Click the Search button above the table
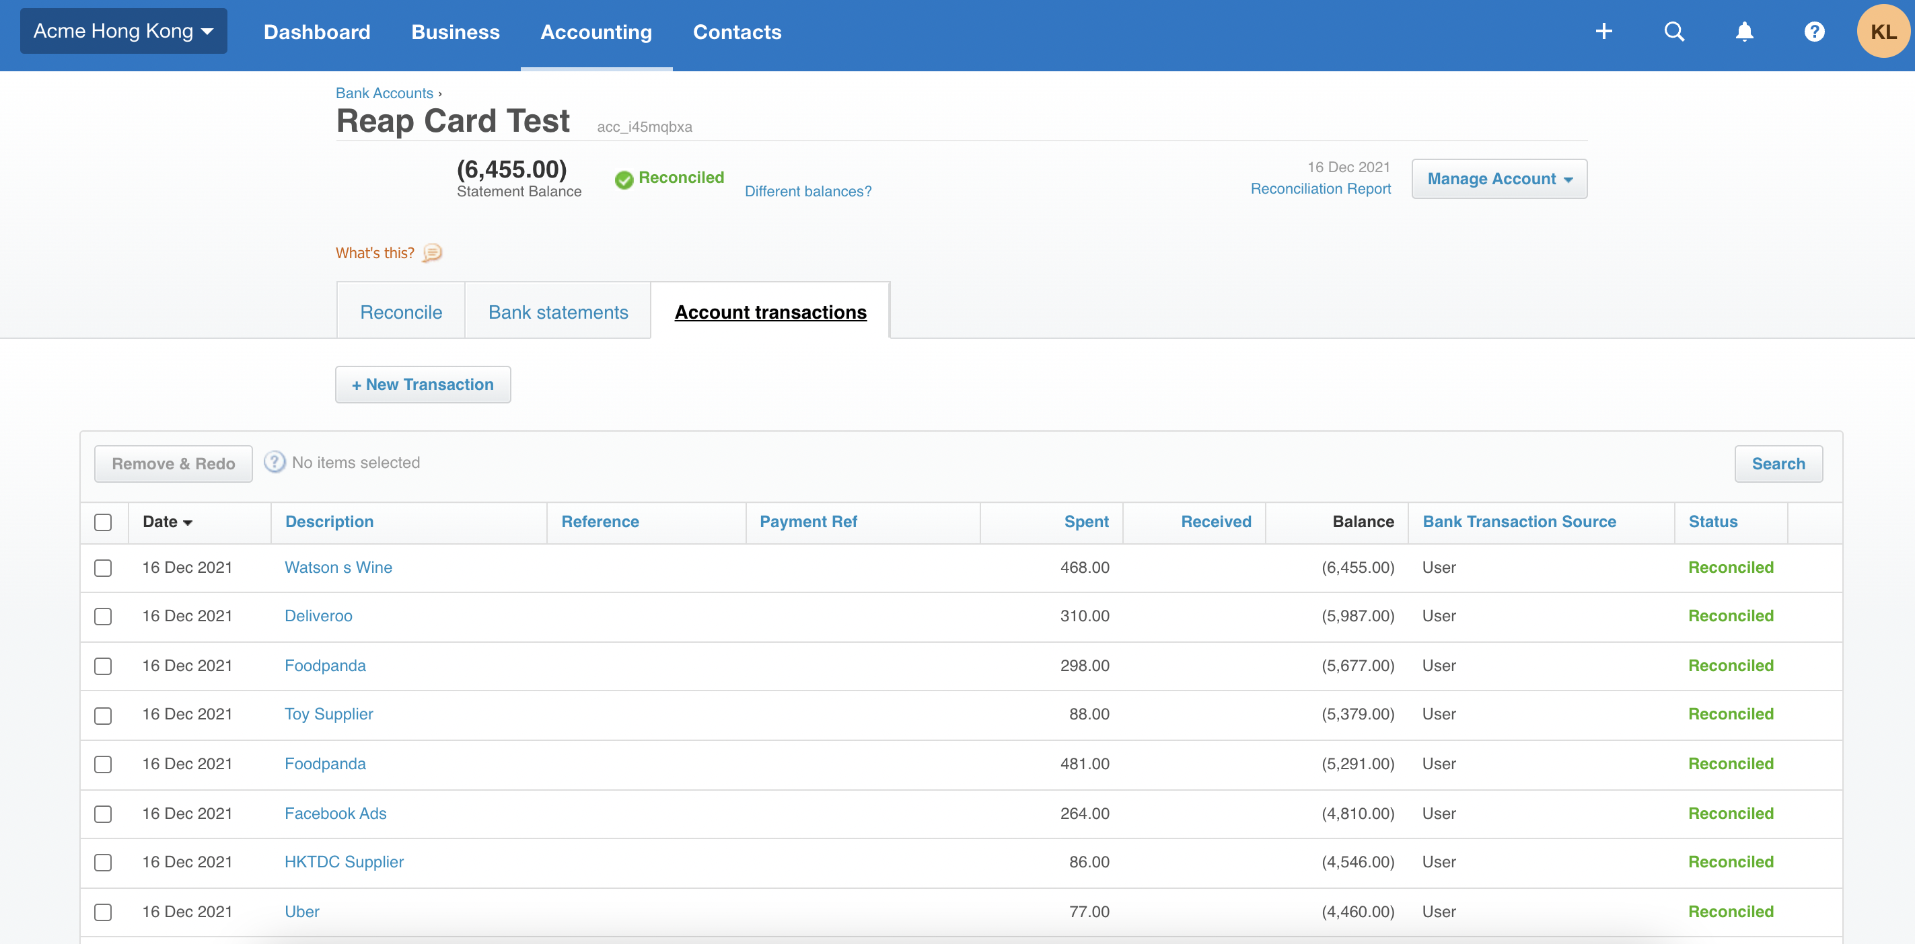Viewport: 1915px width, 944px height. pyautogui.click(x=1778, y=463)
